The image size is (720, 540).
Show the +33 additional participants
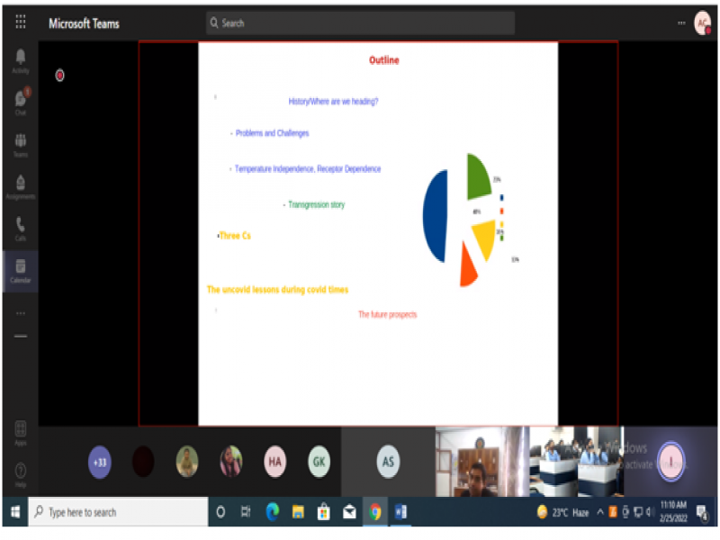pyautogui.click(x=100, y=462)
